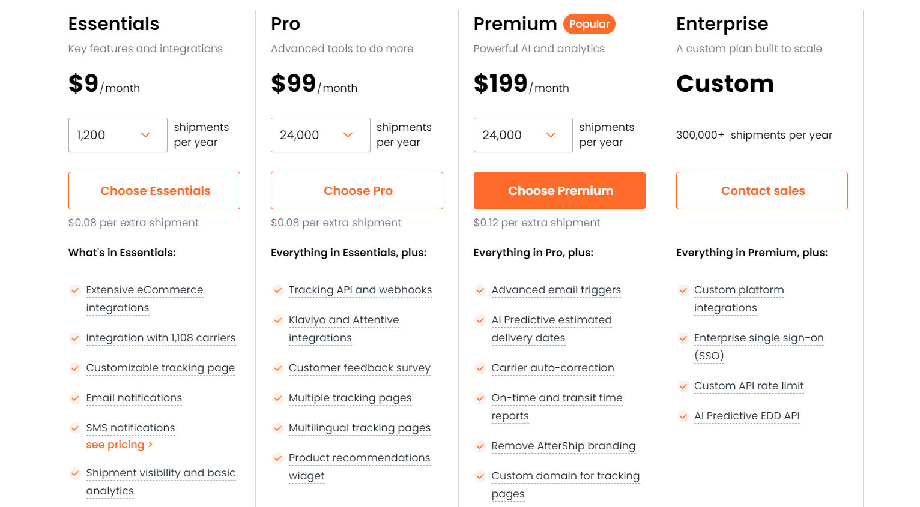Click the Enterprise single sign-on (SSO) link
Screen dimensions: 920x507
758,338
